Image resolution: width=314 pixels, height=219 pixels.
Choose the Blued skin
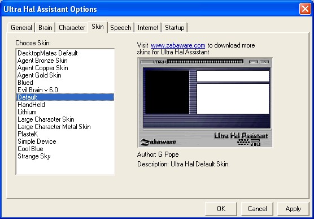coord(65,83)
